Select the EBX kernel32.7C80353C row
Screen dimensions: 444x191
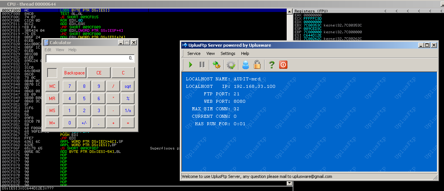tap(328, 25)
